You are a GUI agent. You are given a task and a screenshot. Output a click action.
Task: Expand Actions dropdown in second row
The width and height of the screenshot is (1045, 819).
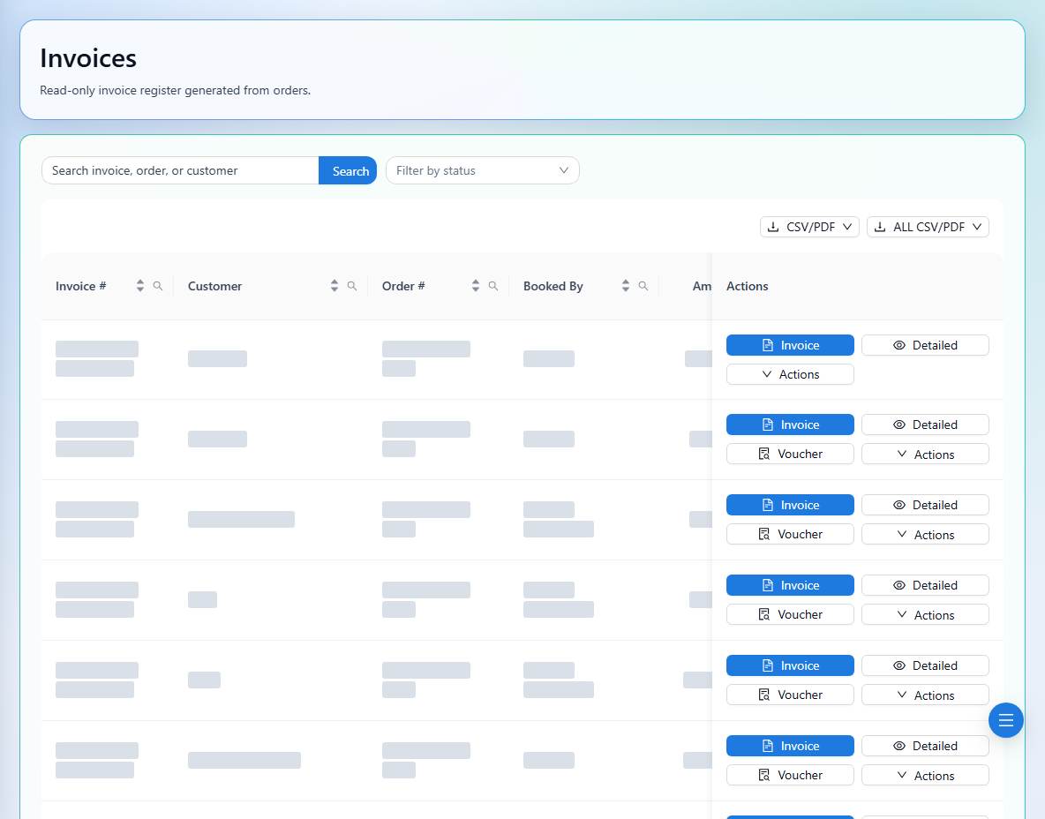coord(925,454)
